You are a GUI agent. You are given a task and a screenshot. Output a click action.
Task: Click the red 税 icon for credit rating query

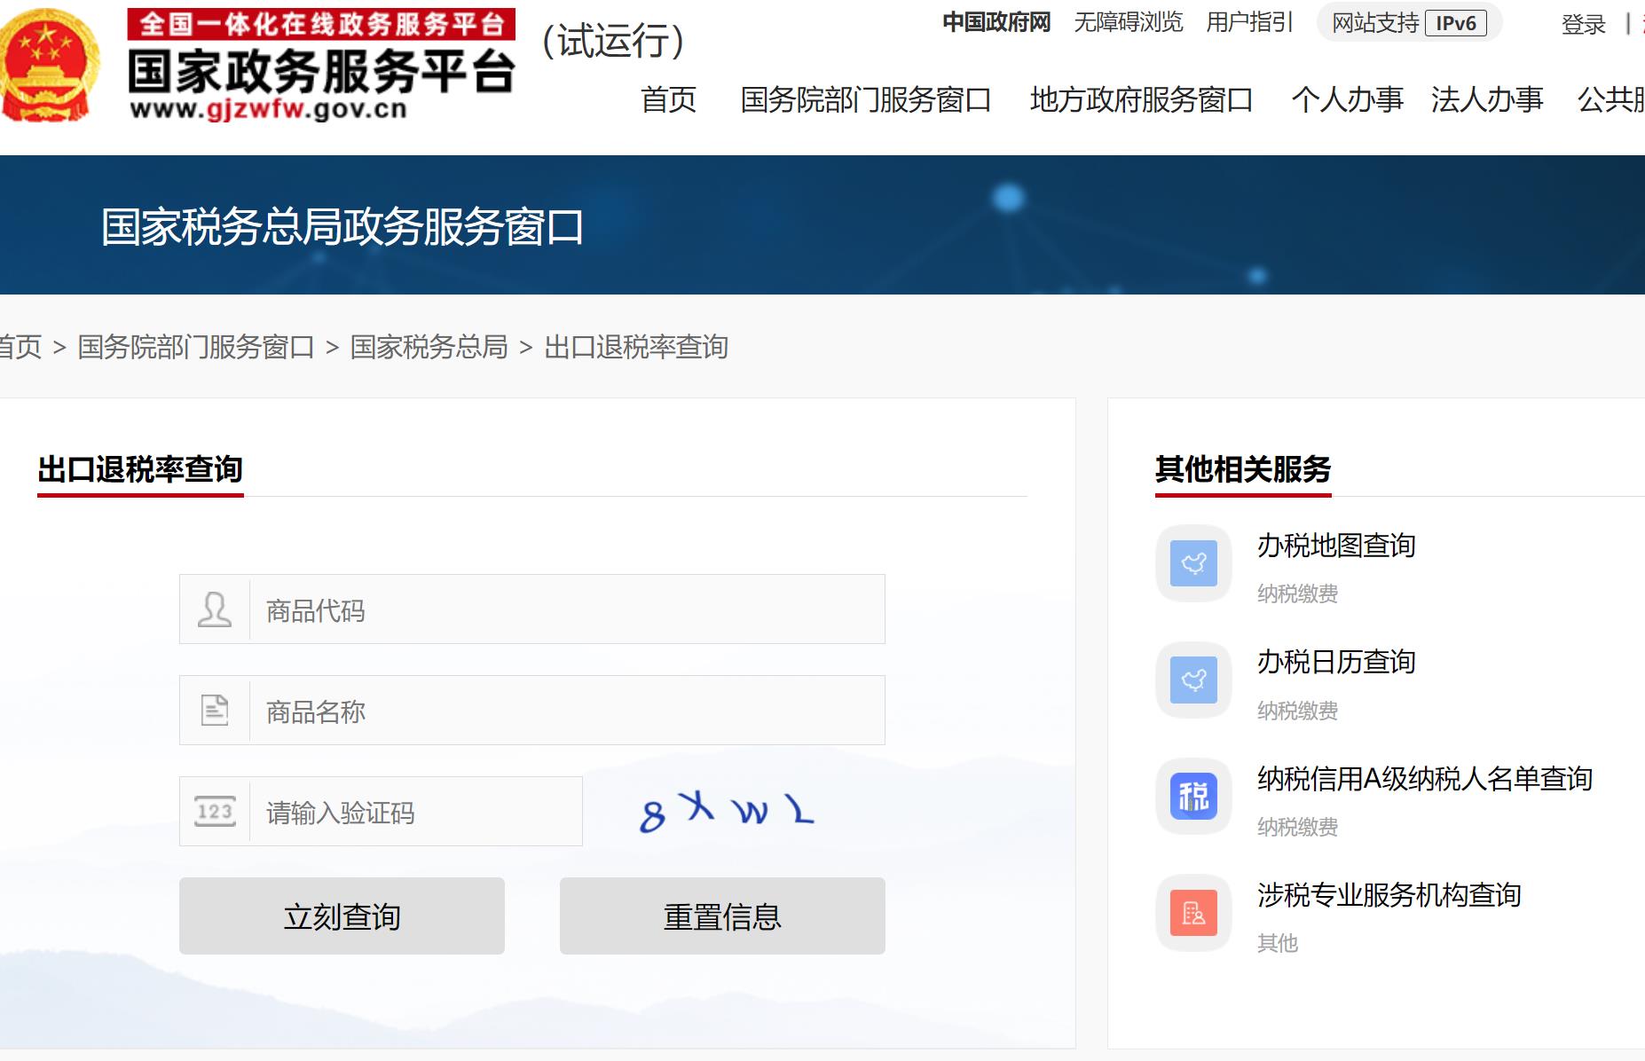click(x=1193, y=797)
